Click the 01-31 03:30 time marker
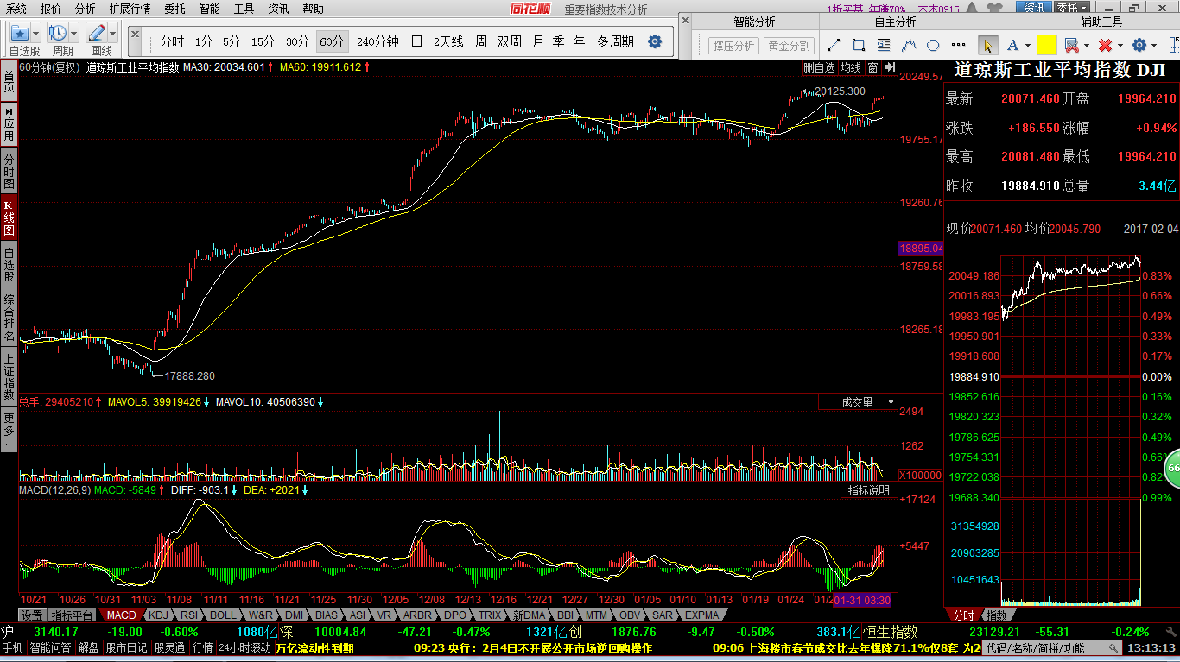This screenshot has width=1180, height=662. tap(861, 600)
